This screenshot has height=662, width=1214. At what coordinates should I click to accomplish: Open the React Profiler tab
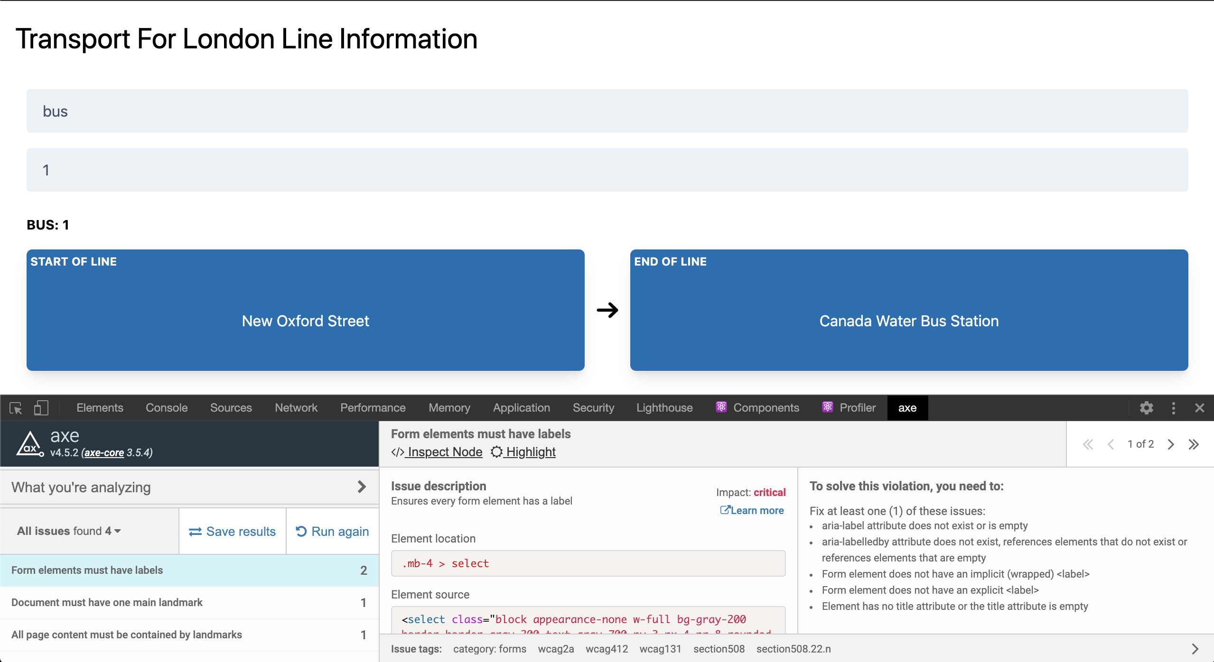[x=849, y=408]
